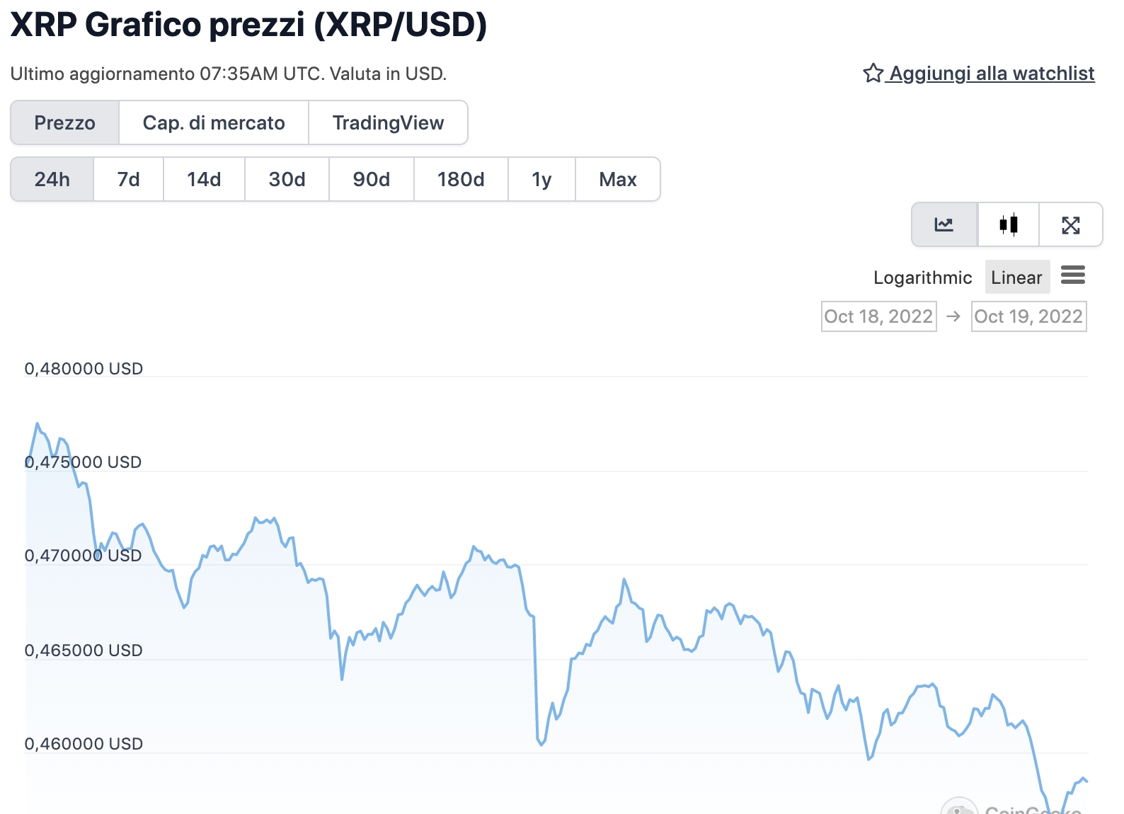Choose the 30d time range
The image size is (1124, 814).
coord(287,179)
